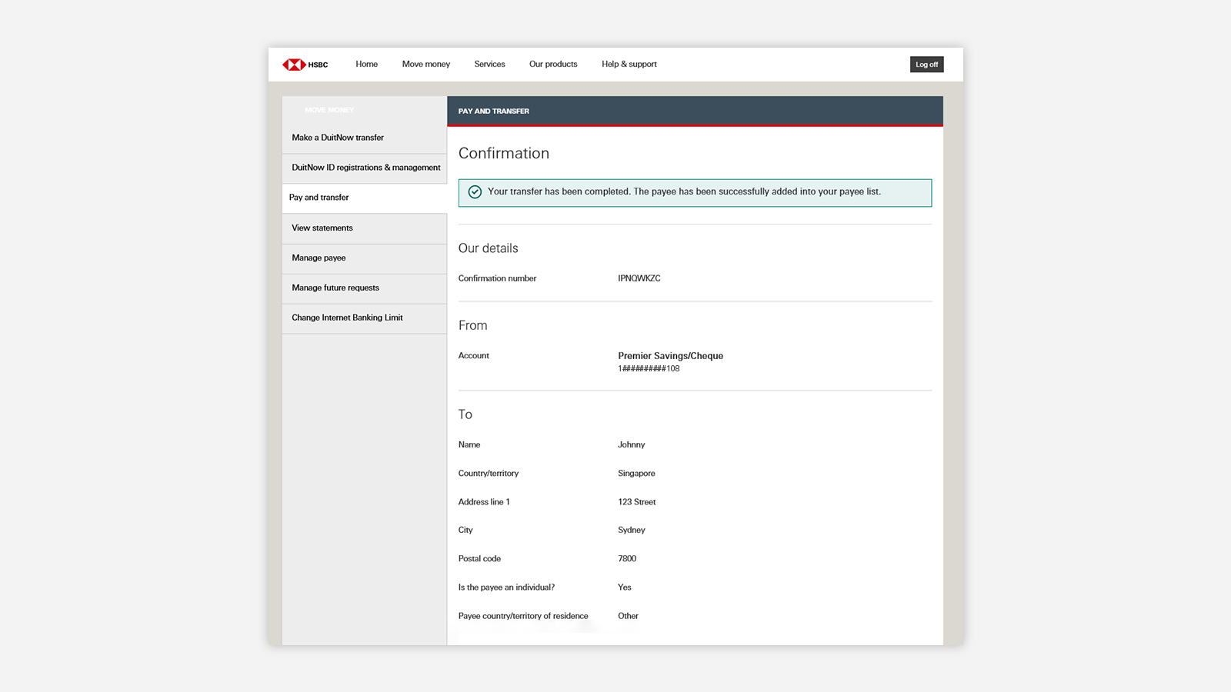Click the Country/territory label
The image size is (1231, 692).
click(x=488, y=474)
